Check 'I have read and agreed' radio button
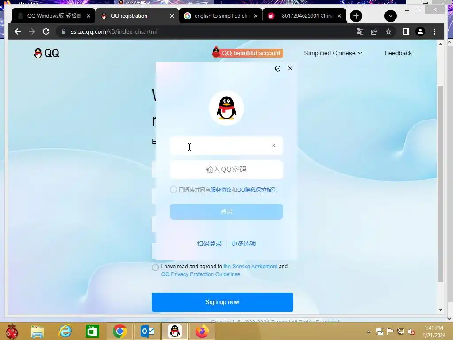Image resolution: width=453 pixels, height=340 pixels. (x=155, y=267)
